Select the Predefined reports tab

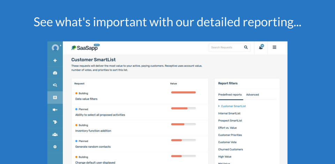click(230, 95)
